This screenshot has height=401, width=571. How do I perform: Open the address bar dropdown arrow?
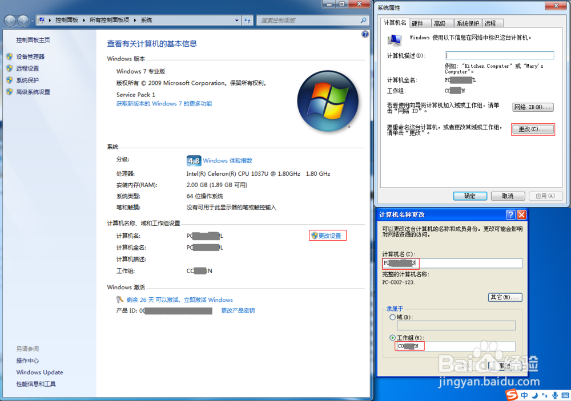pos(237,21)
